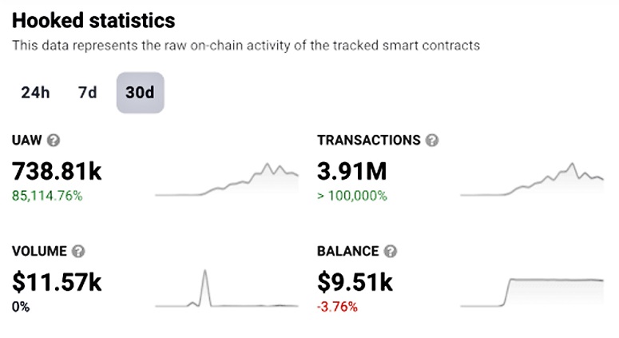Click the help icon next to UAW
This screenshot has width=619, height=338.
(54, 140)
